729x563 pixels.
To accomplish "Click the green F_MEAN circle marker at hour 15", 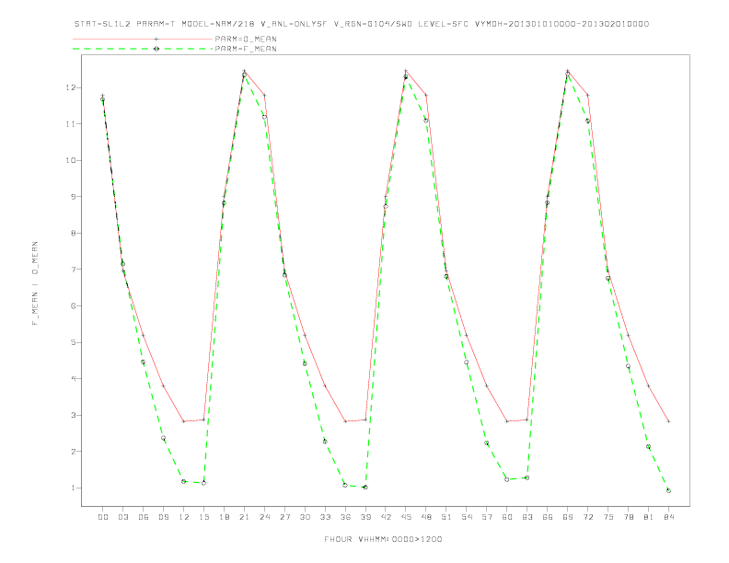I will pos(203,483).
